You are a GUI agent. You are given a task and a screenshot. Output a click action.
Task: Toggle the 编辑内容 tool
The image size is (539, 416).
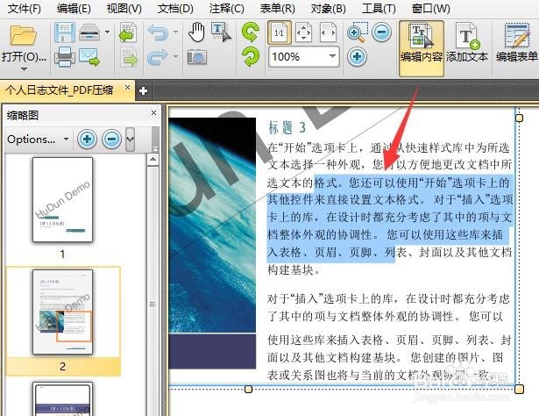coord(421,47)
